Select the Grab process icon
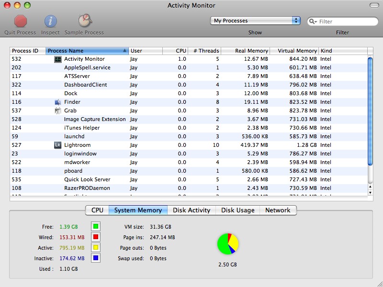The width and height of the screenshot is (383, 287). [57, 111]
